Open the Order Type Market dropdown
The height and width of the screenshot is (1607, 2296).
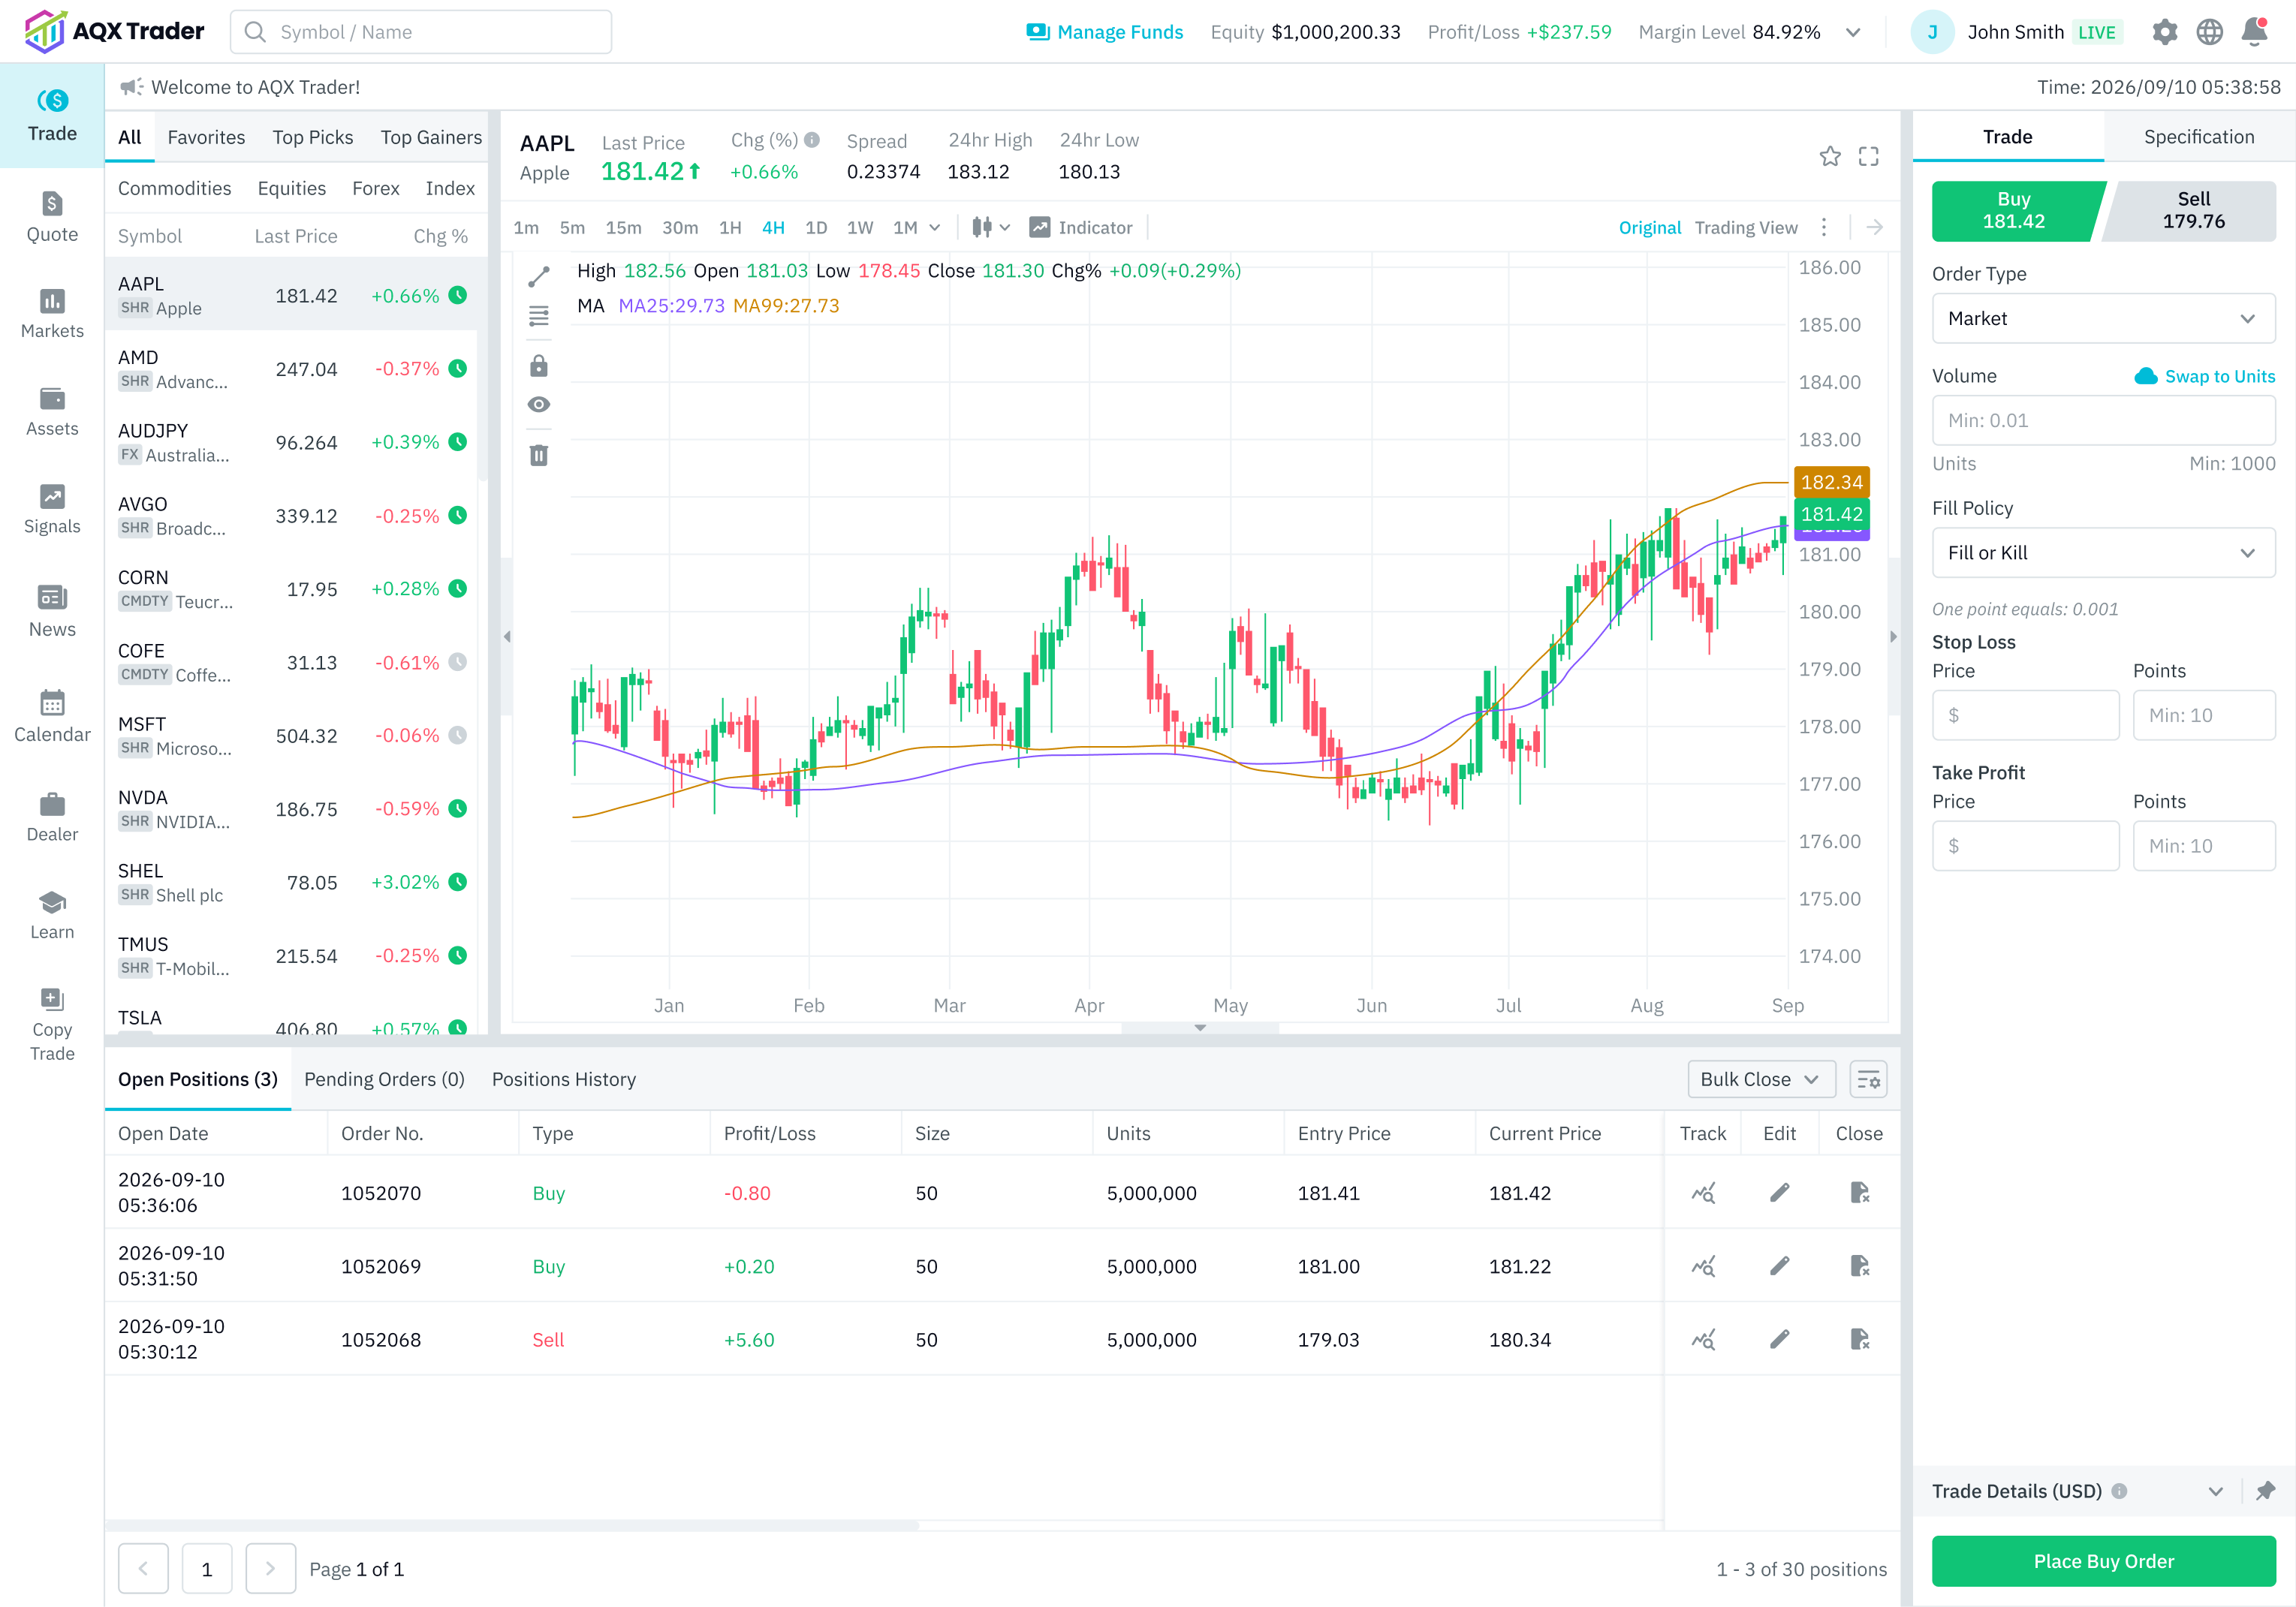pyautogui.click(x=2103, y=319)
